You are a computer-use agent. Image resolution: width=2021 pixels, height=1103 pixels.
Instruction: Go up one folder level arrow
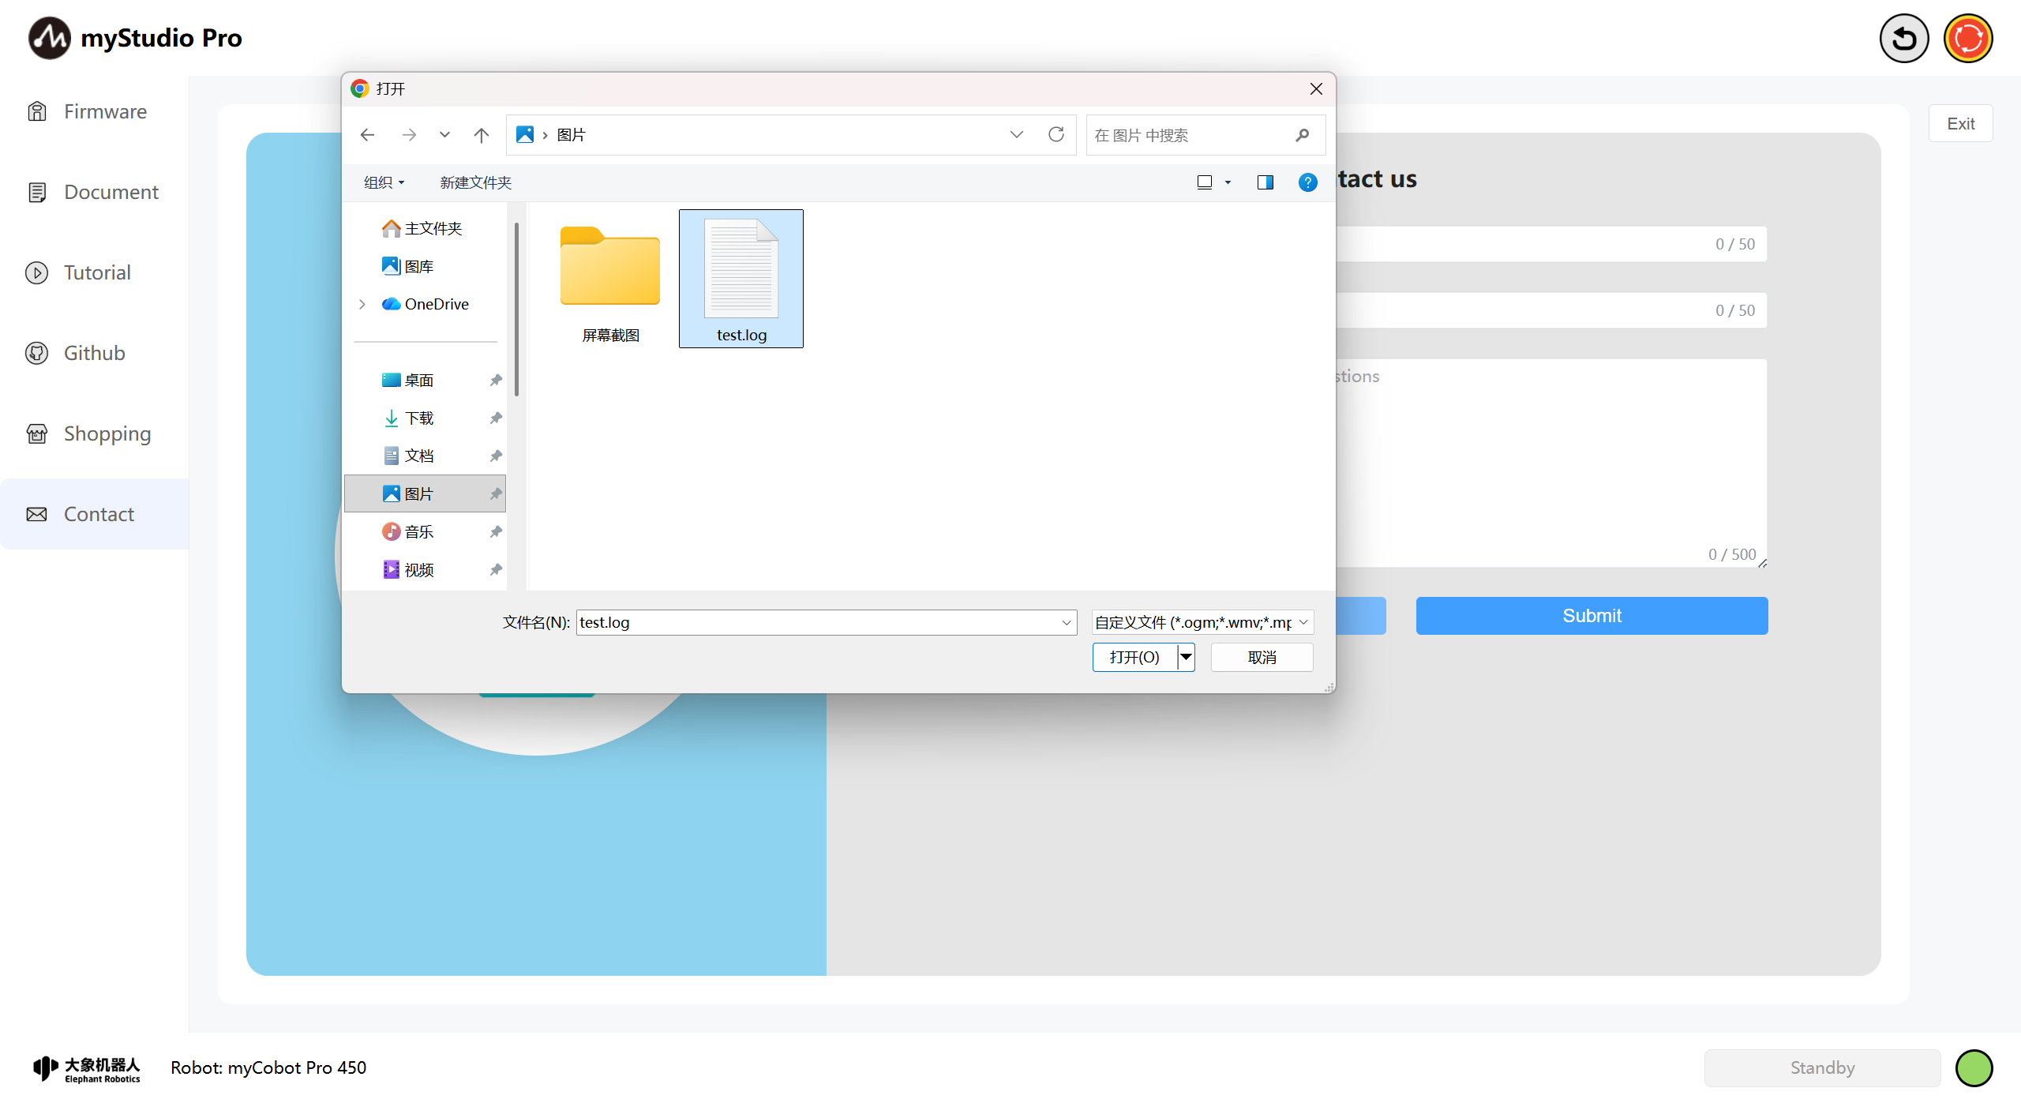click(481, 135)
